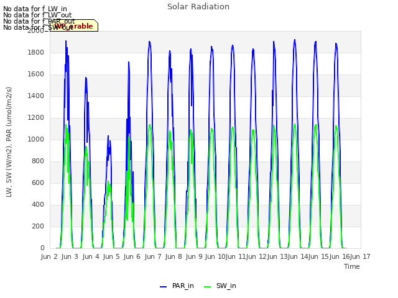Click the 1800 y-axis tick label
Viewport: 398px width, 298px height.
36,52
